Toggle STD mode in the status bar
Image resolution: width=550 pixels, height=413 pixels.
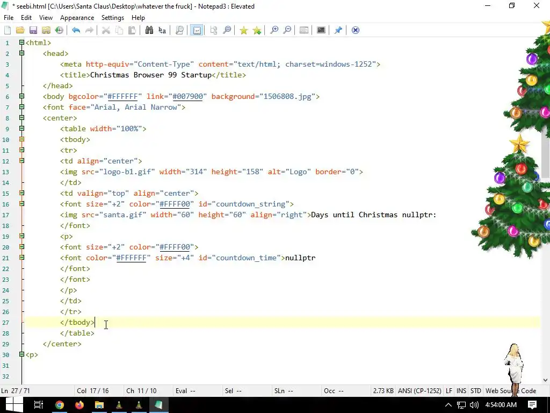tap(476, 391)
